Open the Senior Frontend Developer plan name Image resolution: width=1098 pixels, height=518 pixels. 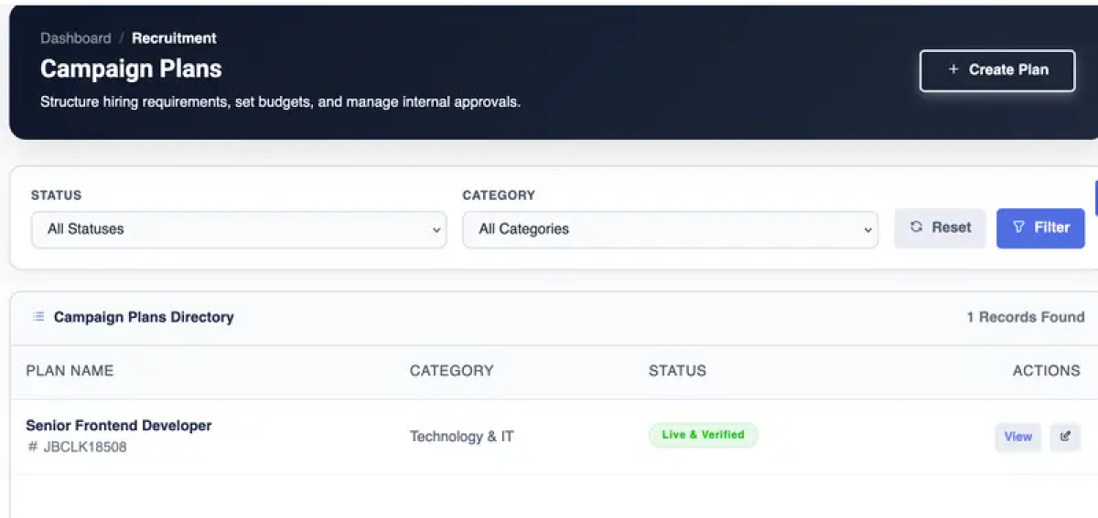coord(119,426)
